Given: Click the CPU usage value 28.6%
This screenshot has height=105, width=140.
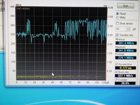Looking at the screenshot, I should pos(125,83).
